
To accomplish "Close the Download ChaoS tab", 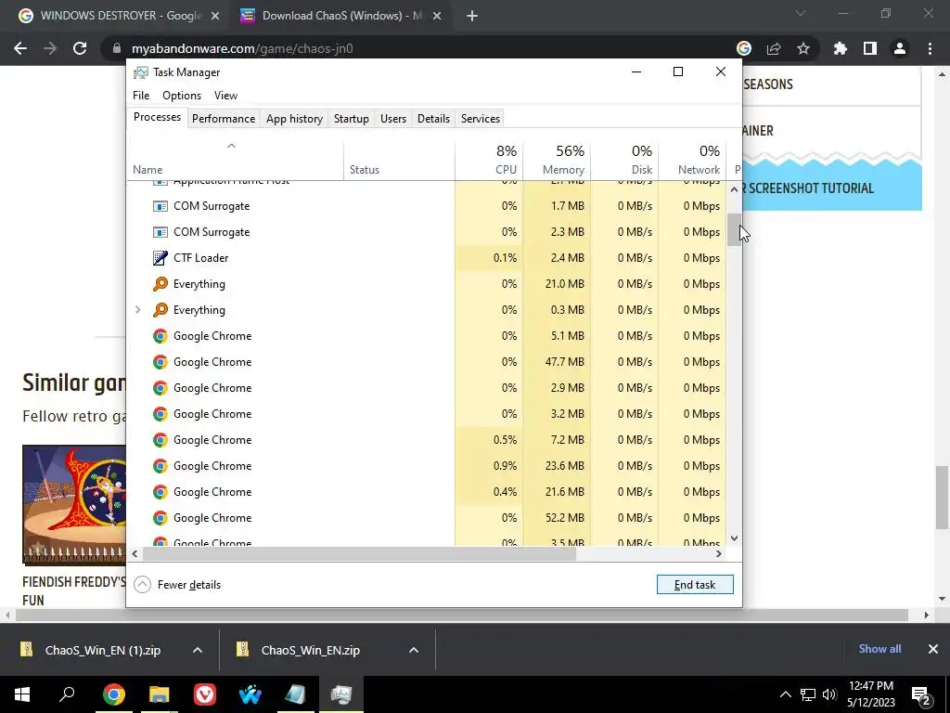I will click(x=437, y=17).
